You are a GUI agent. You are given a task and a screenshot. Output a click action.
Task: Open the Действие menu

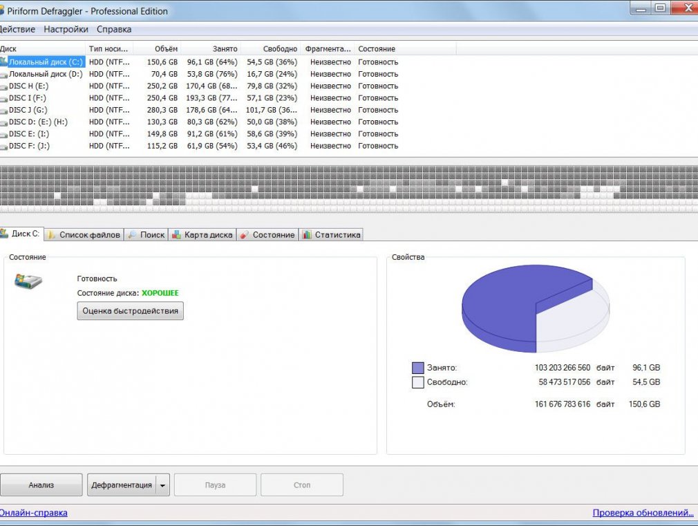pos(17,30)
